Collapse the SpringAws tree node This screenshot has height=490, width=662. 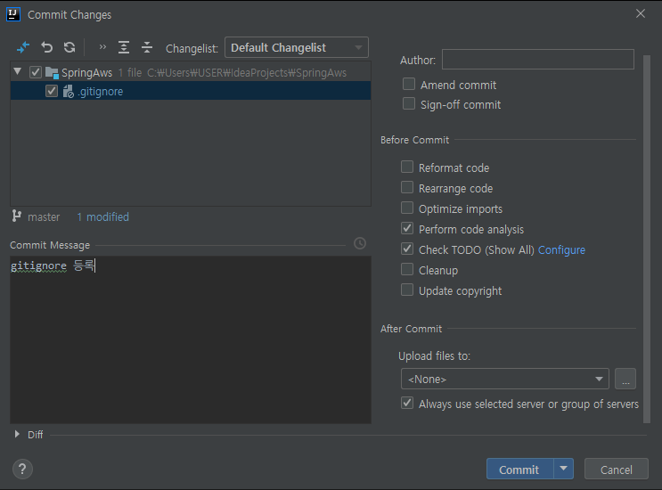[x=18, y=72]
